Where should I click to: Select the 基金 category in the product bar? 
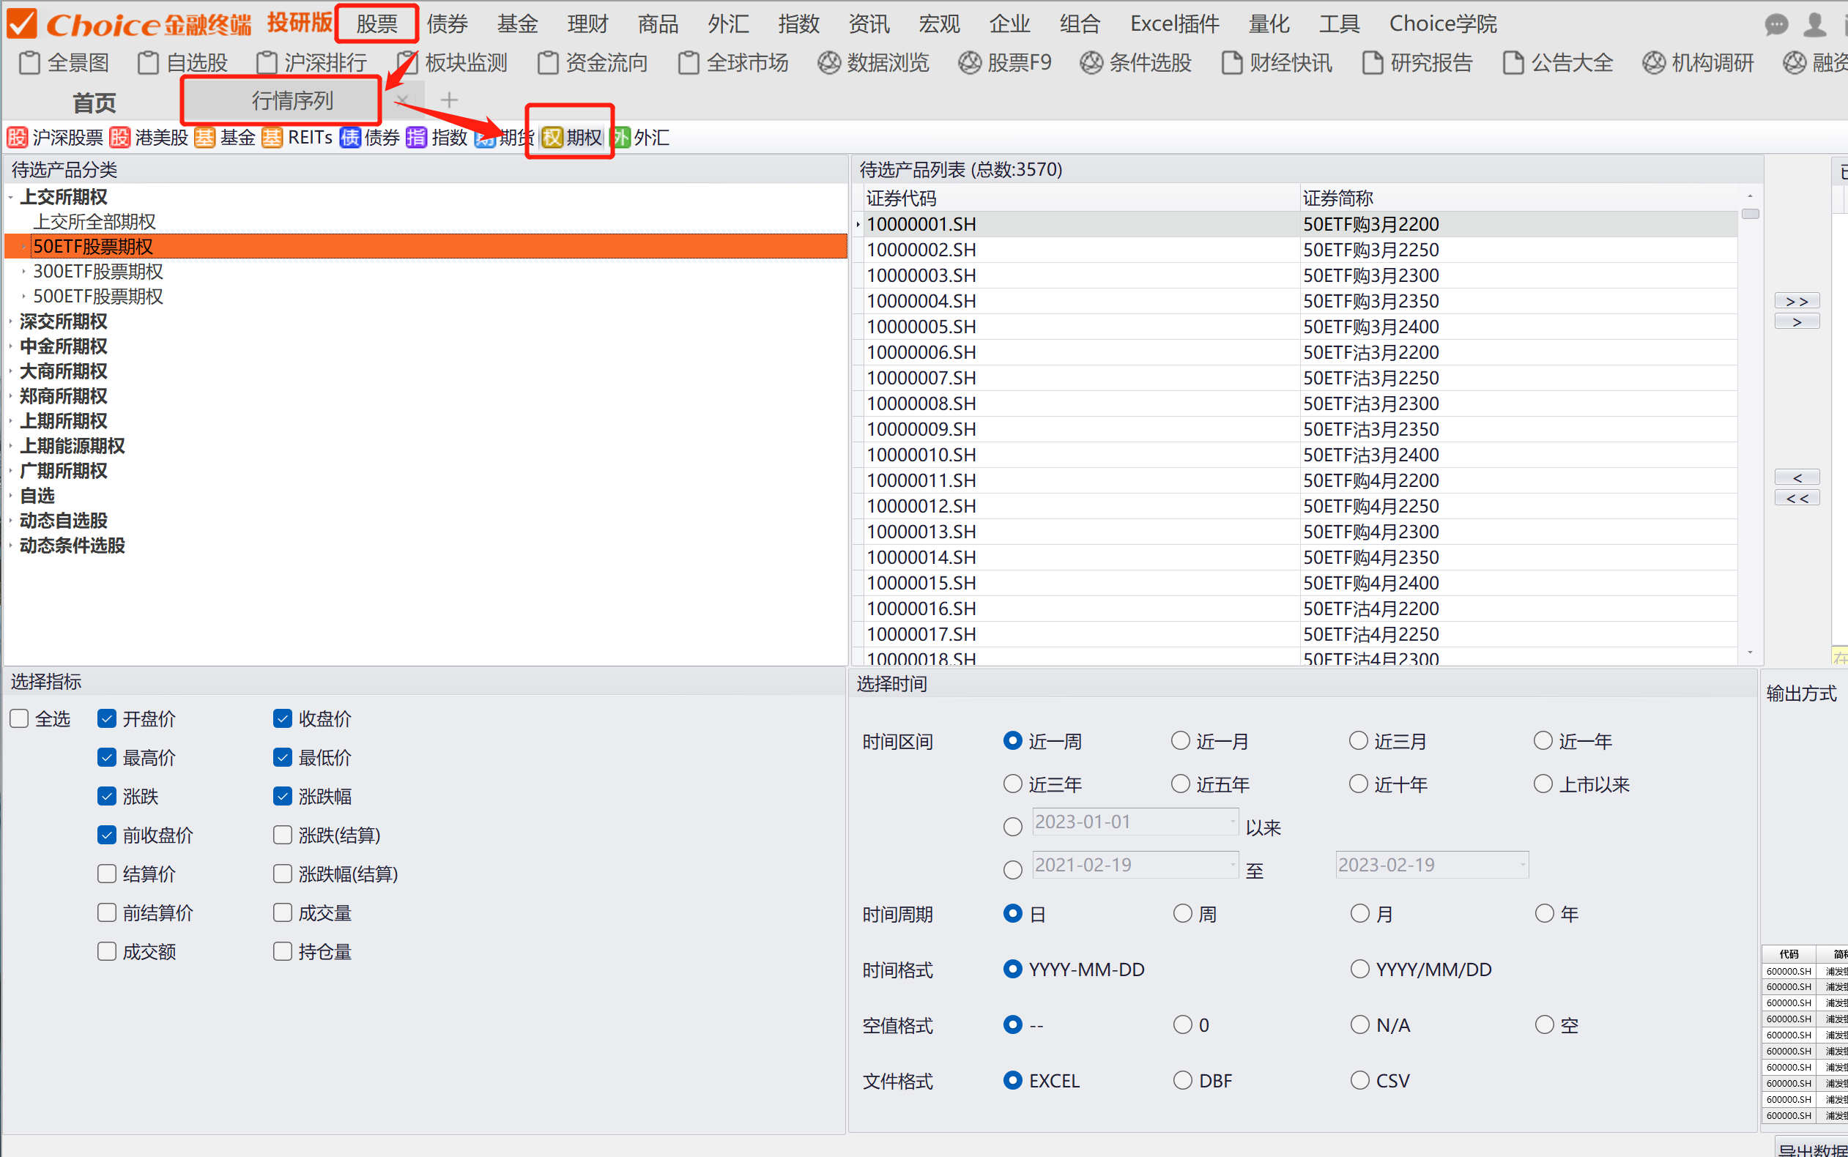tap(224, 138)
